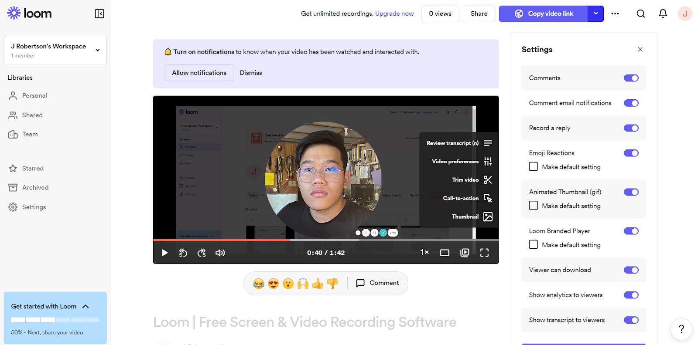This screenshot has height=345, width=698.
Task: Change the video Thumbnail
Action: [472, 216]
